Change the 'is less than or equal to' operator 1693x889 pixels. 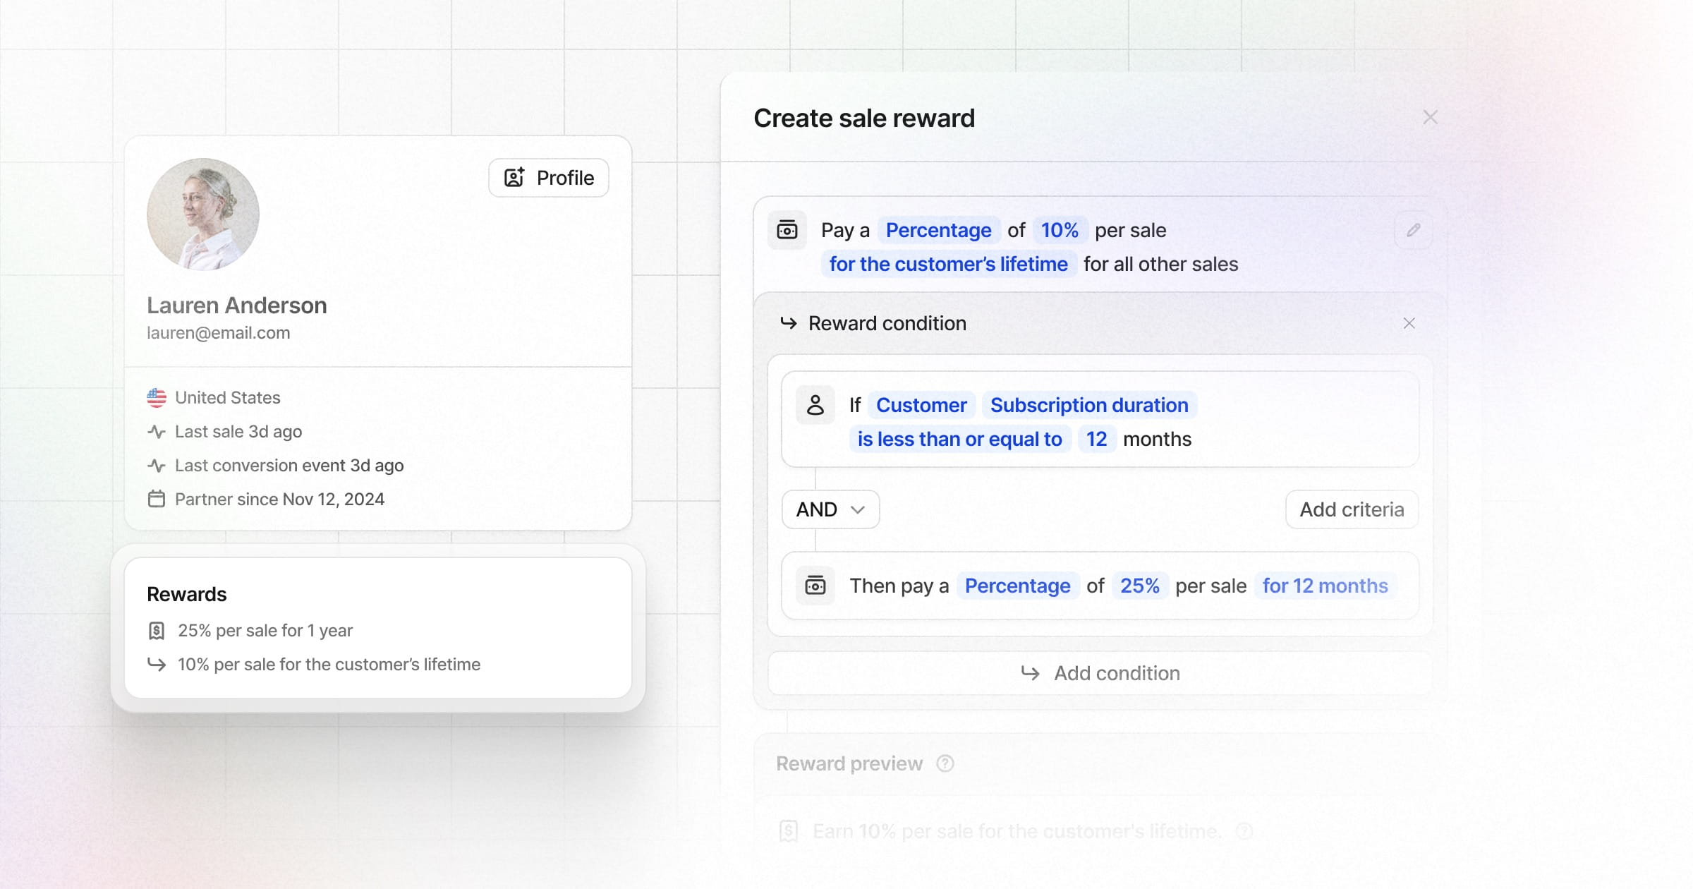(959, 439)
